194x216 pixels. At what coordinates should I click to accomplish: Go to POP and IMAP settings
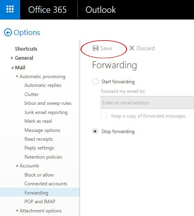pyautogui.click(x=40, y=202)
